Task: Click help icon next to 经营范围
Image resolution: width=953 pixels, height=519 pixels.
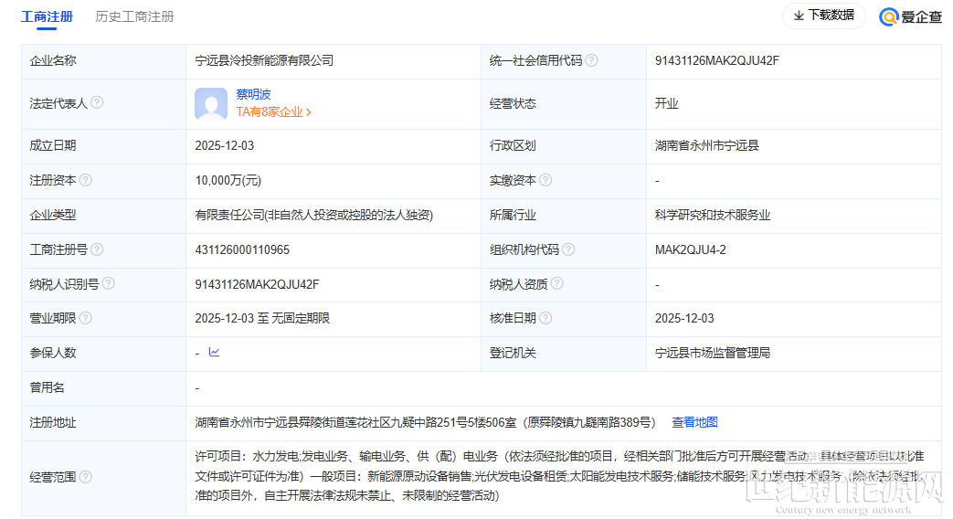Action: pos(86,477)
